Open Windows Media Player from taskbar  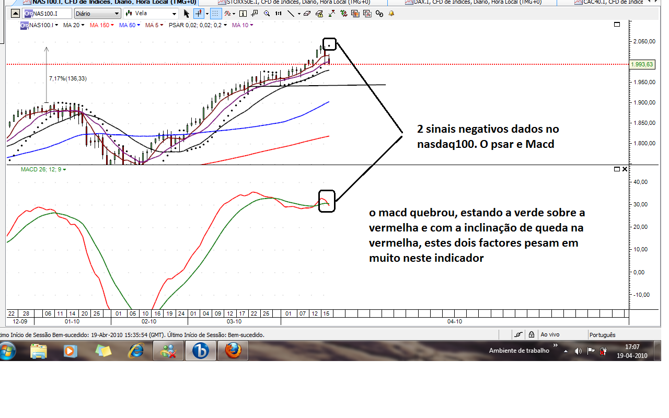pyautogui.click(x=70, y=351)
